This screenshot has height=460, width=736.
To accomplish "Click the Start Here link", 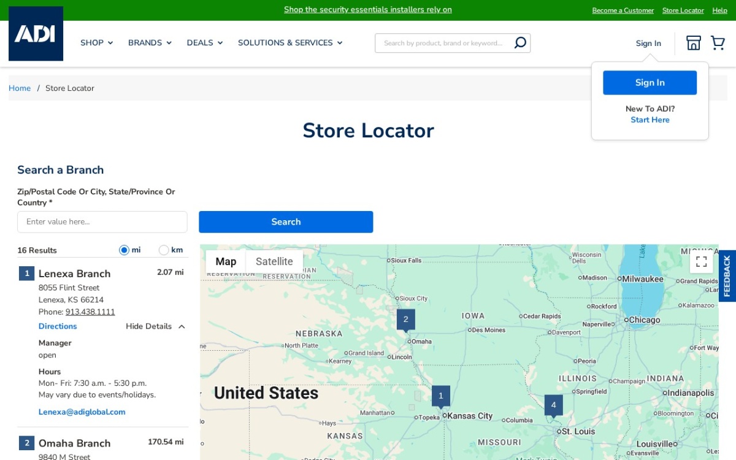I will coord(650,120).
